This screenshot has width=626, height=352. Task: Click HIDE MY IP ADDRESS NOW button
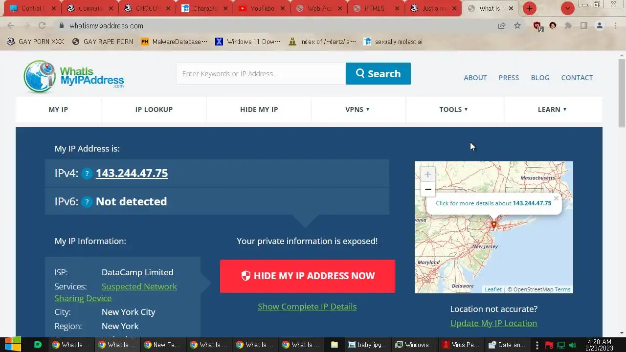308,276
